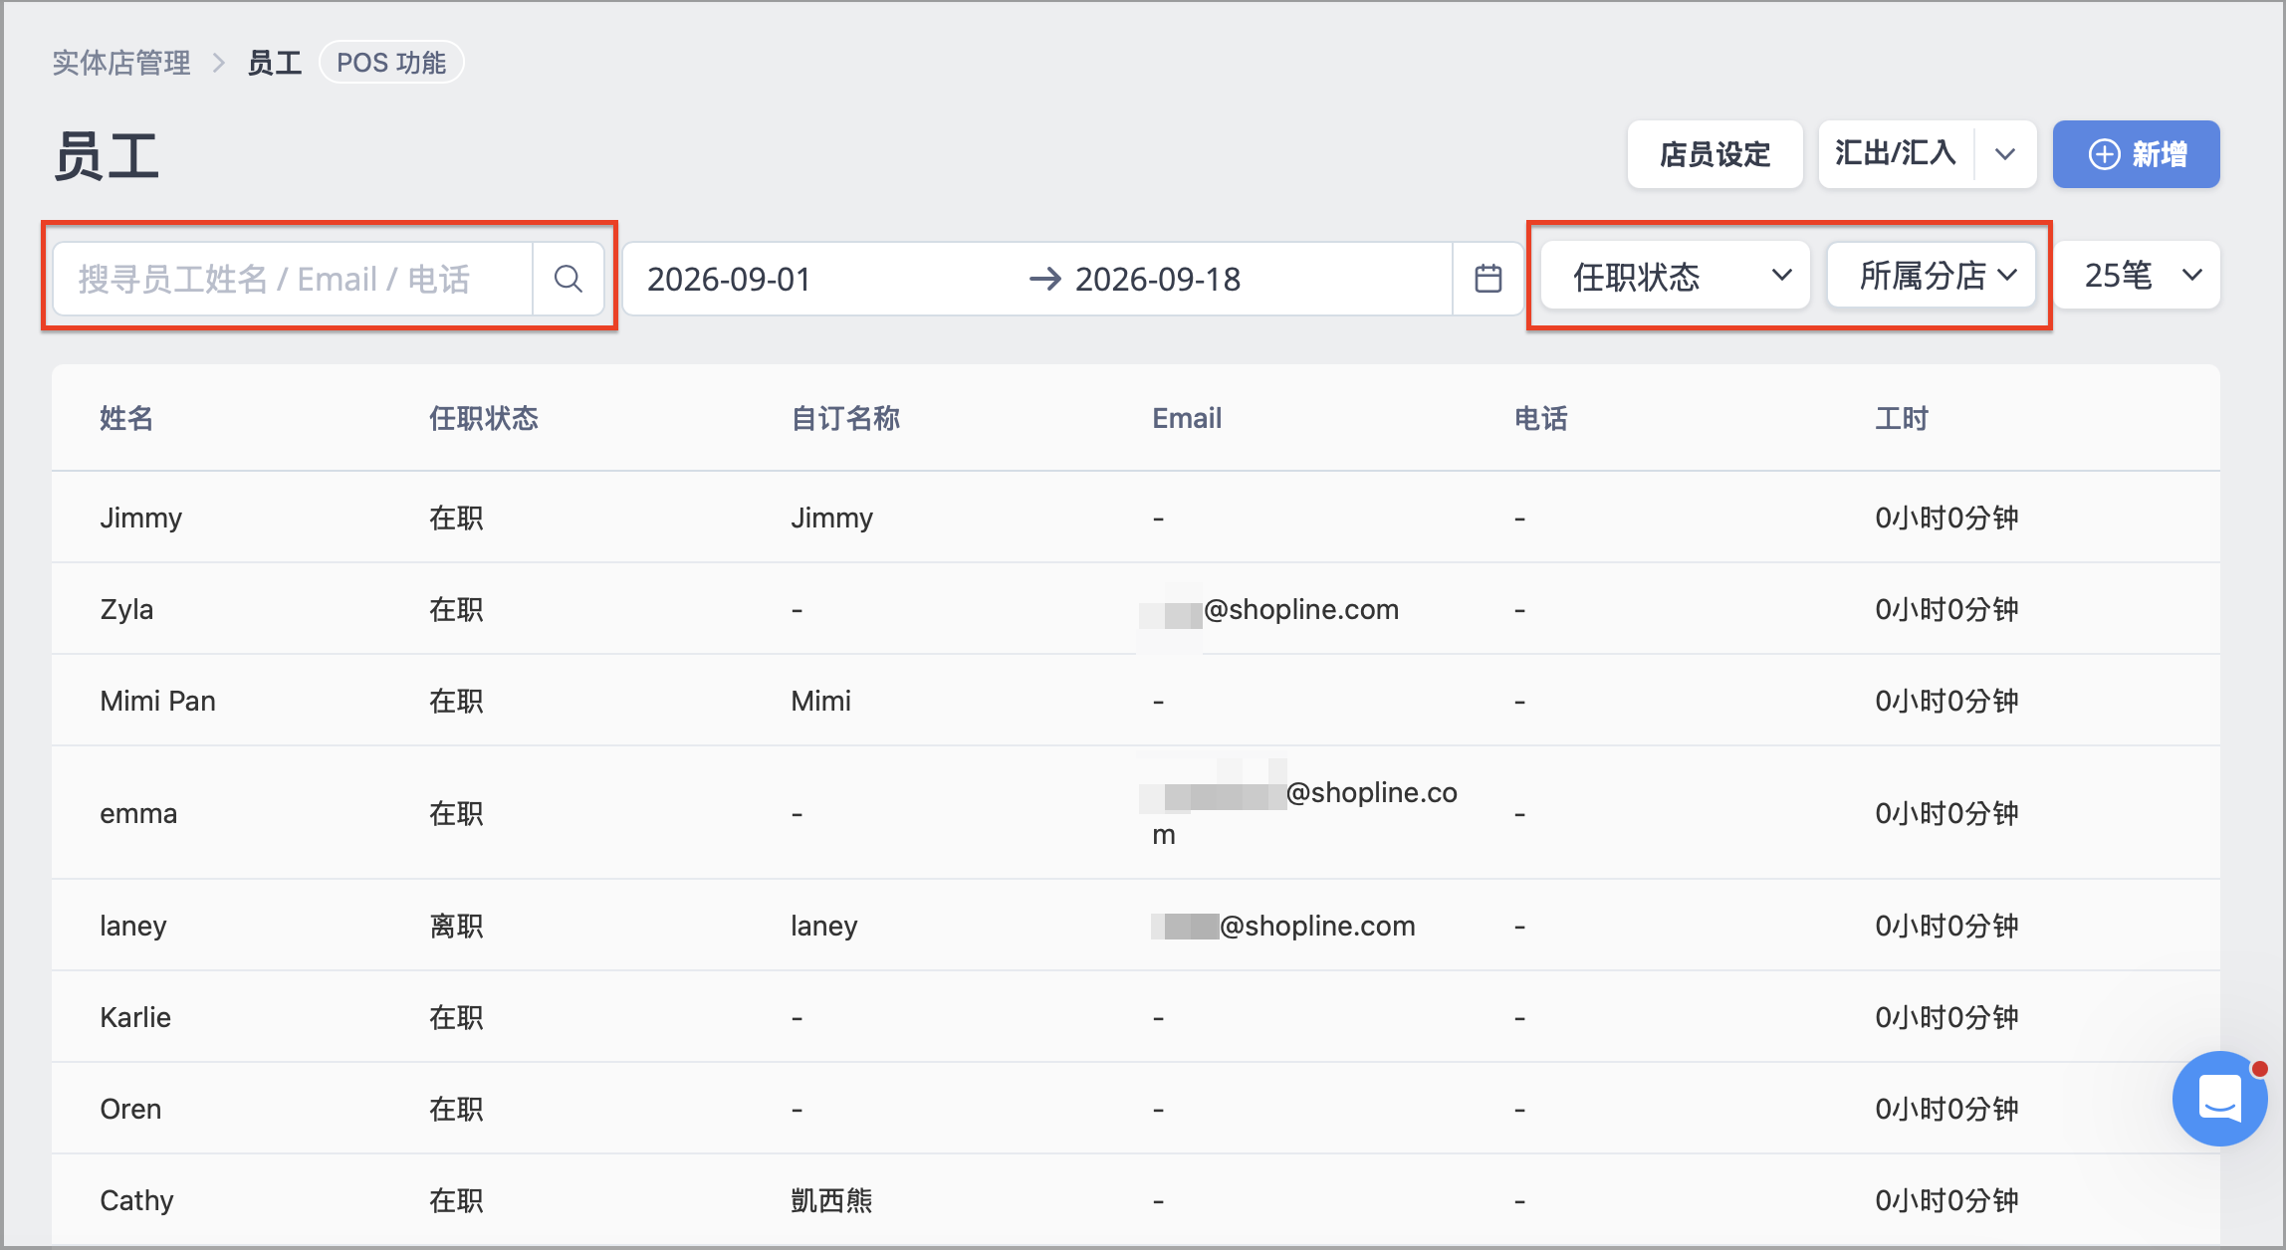Screen dimensions: 2286x1250
Task: Click the search magnifier icon
Action: [x=568, y=279]
